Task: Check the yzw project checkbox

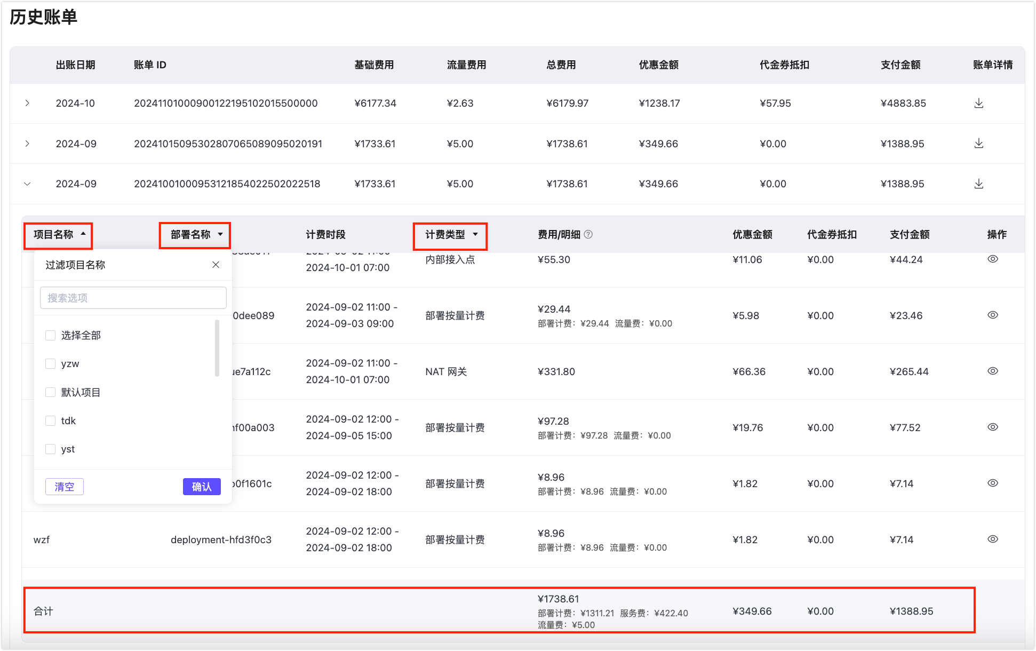Action: (51, 363)
